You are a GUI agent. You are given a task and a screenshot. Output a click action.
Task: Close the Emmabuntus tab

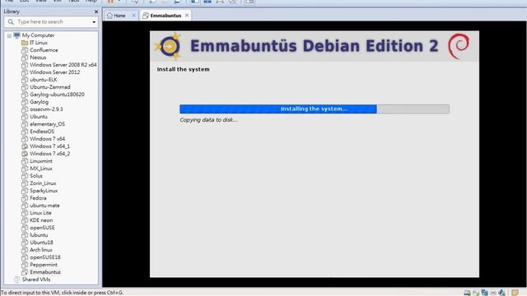pyautogui.click(x=187, y=16)
